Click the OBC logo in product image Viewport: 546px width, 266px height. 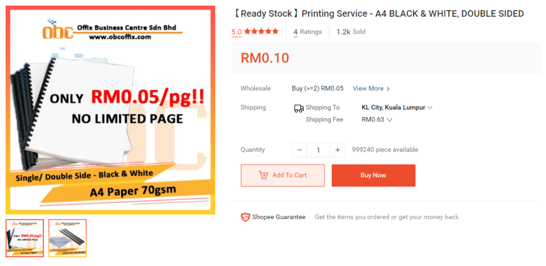click(x=58, y=30)
